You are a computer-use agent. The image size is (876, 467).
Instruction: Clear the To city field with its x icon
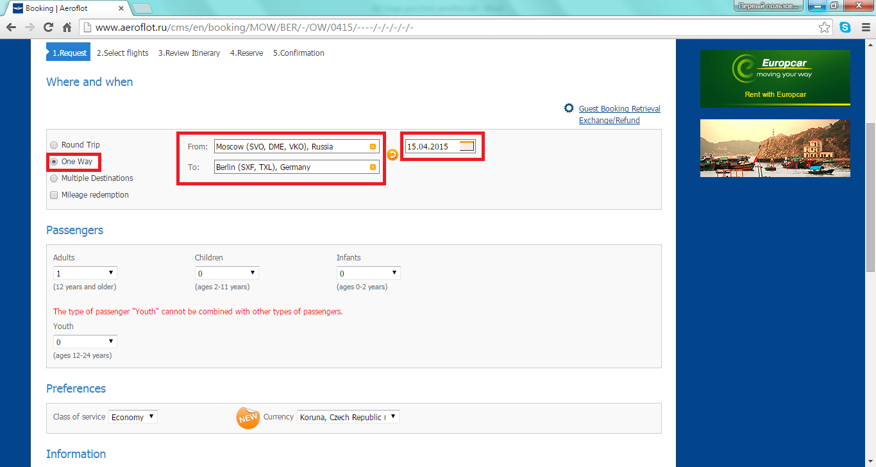(373, 167)
